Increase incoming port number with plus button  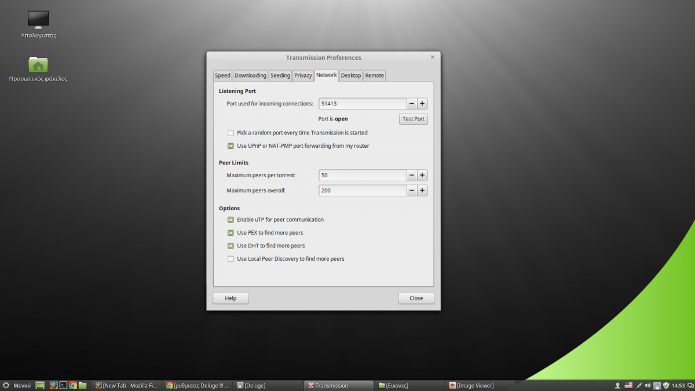[423, 104]
